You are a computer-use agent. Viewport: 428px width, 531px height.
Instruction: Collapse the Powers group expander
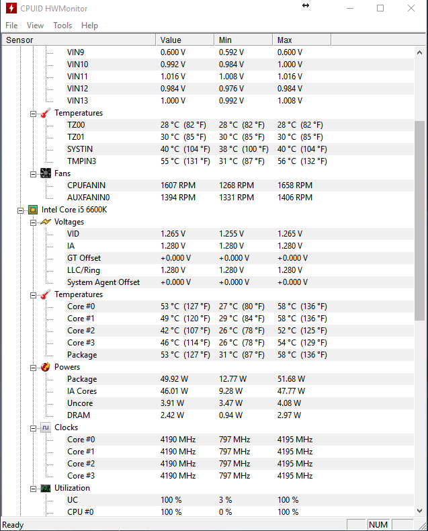34,367
